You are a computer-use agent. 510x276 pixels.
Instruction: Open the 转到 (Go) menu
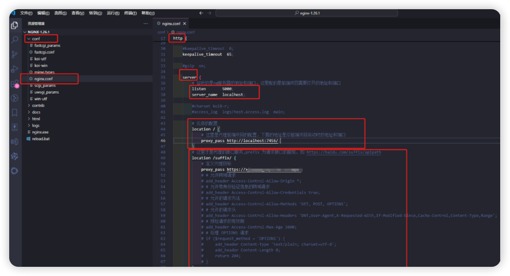95,13
